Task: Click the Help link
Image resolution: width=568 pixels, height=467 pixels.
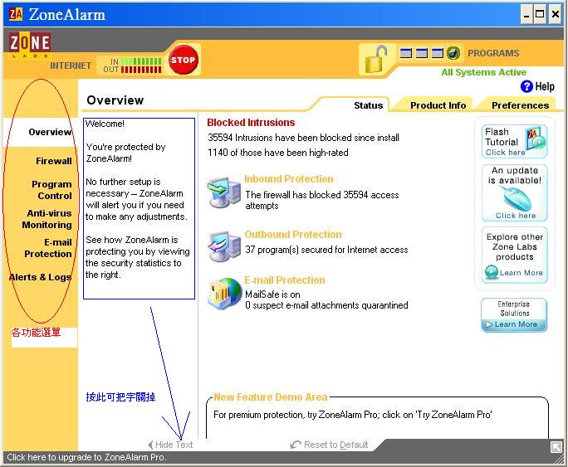Action: tap(545, 86)
